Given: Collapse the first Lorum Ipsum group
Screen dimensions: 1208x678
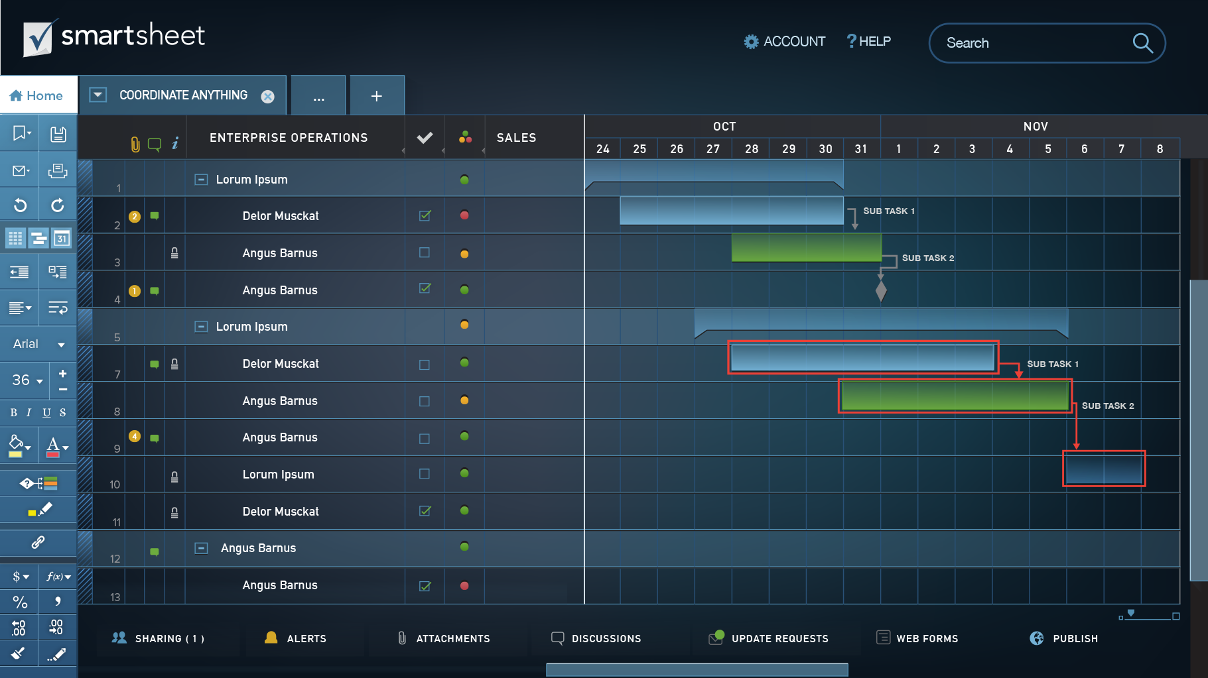Looking at the screenshot, I should 201,180.
